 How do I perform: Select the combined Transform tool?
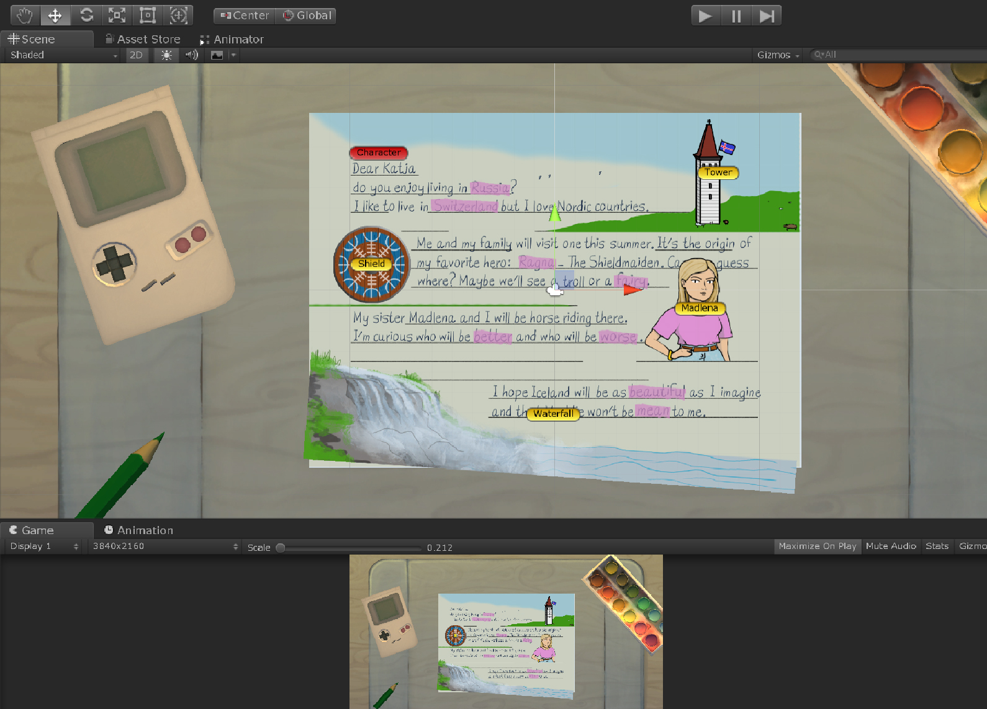[178, 16]
